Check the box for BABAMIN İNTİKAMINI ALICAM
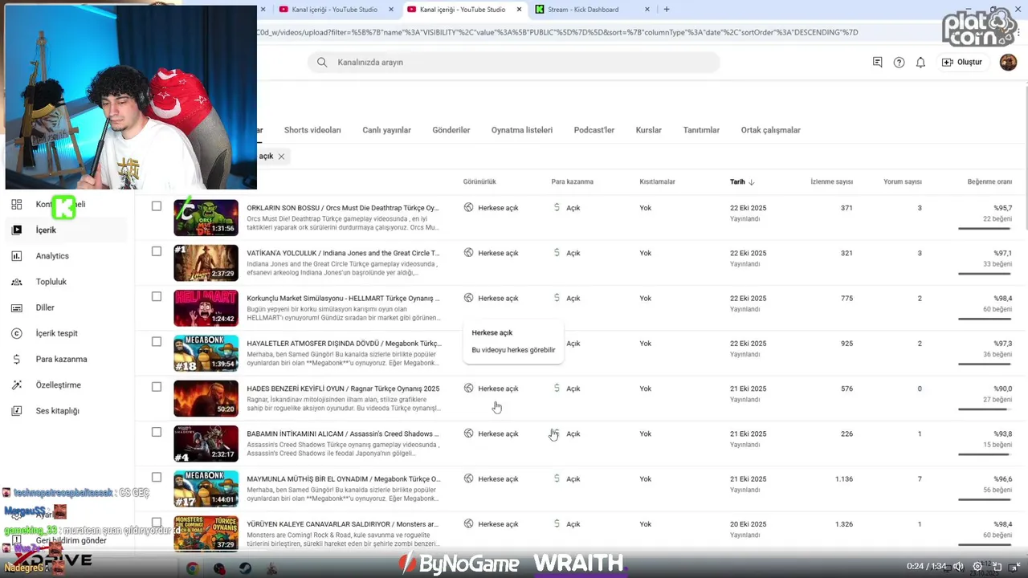This screenshot has height=578, width=1028. tap(157, 432)
